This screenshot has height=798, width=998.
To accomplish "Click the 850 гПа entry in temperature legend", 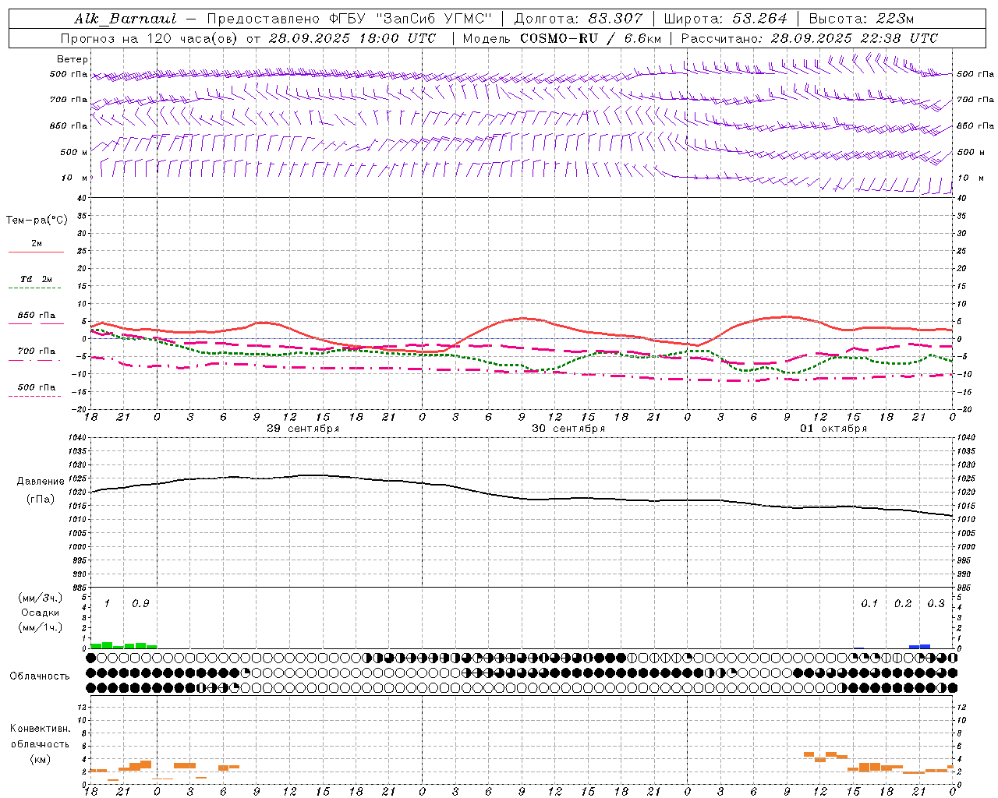I will click(37, 316).
